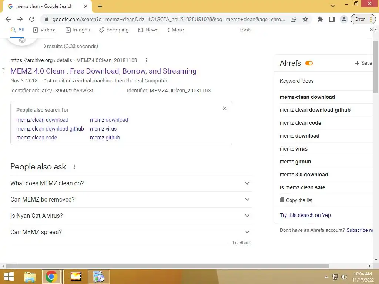The width and height of the screenshot is (379, 284).
Task: Open the Chrome profile avatar
Action: [343, 19]
